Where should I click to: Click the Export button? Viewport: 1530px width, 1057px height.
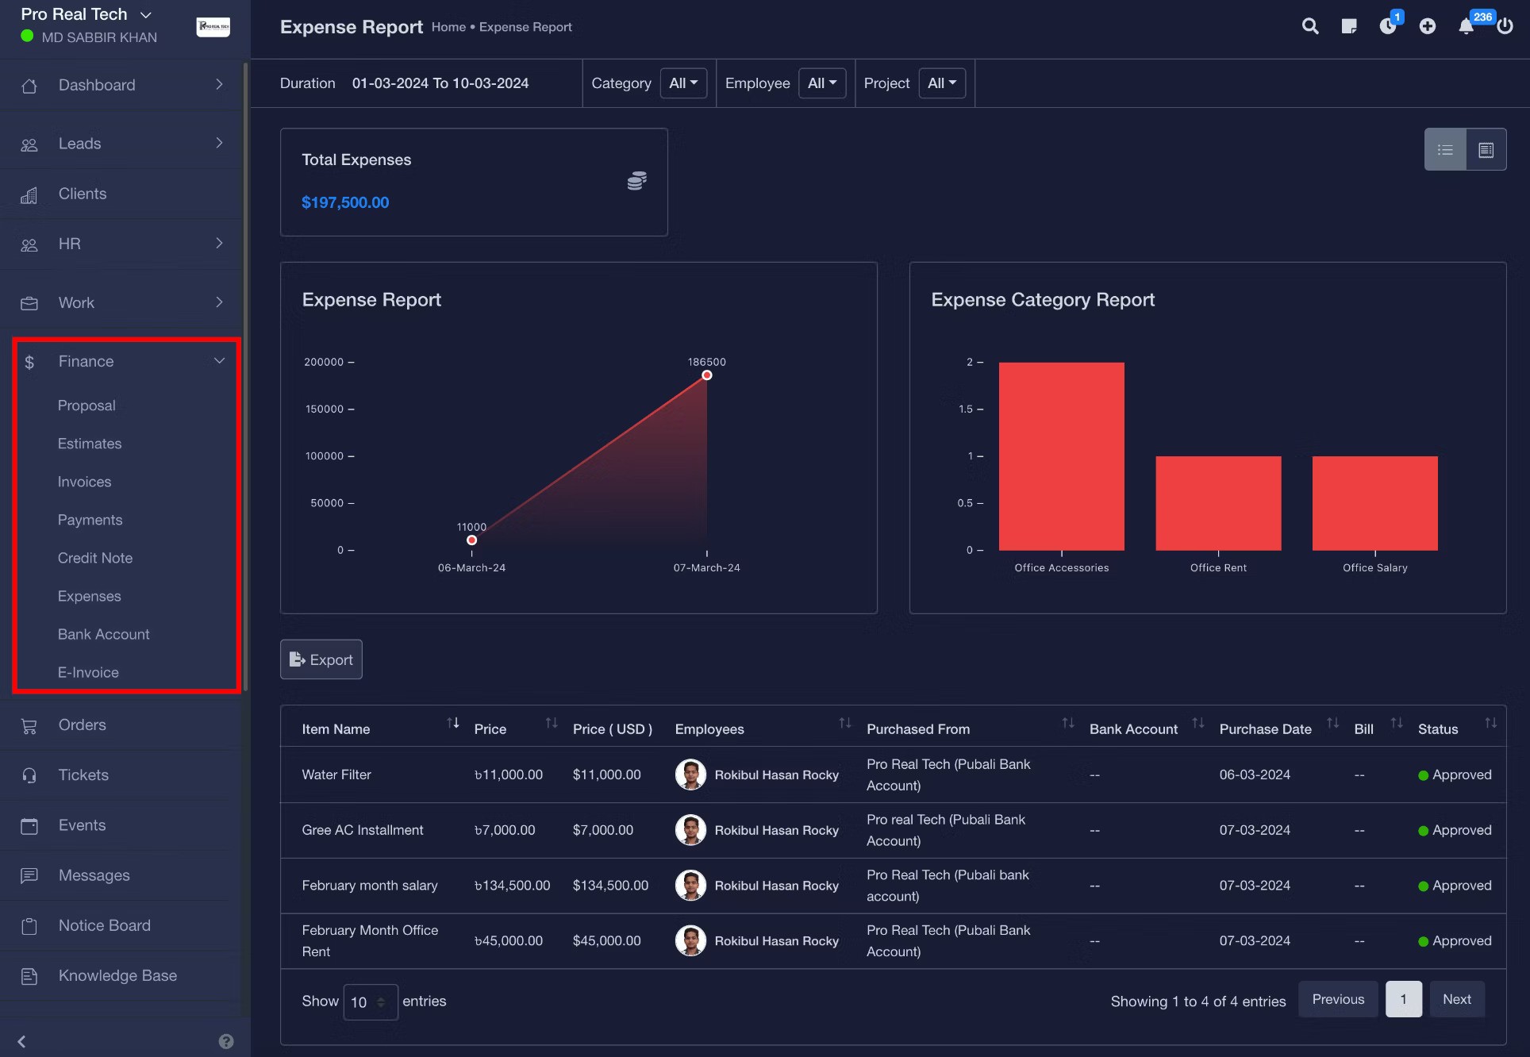pyautogui.click(x=321, y=659)
